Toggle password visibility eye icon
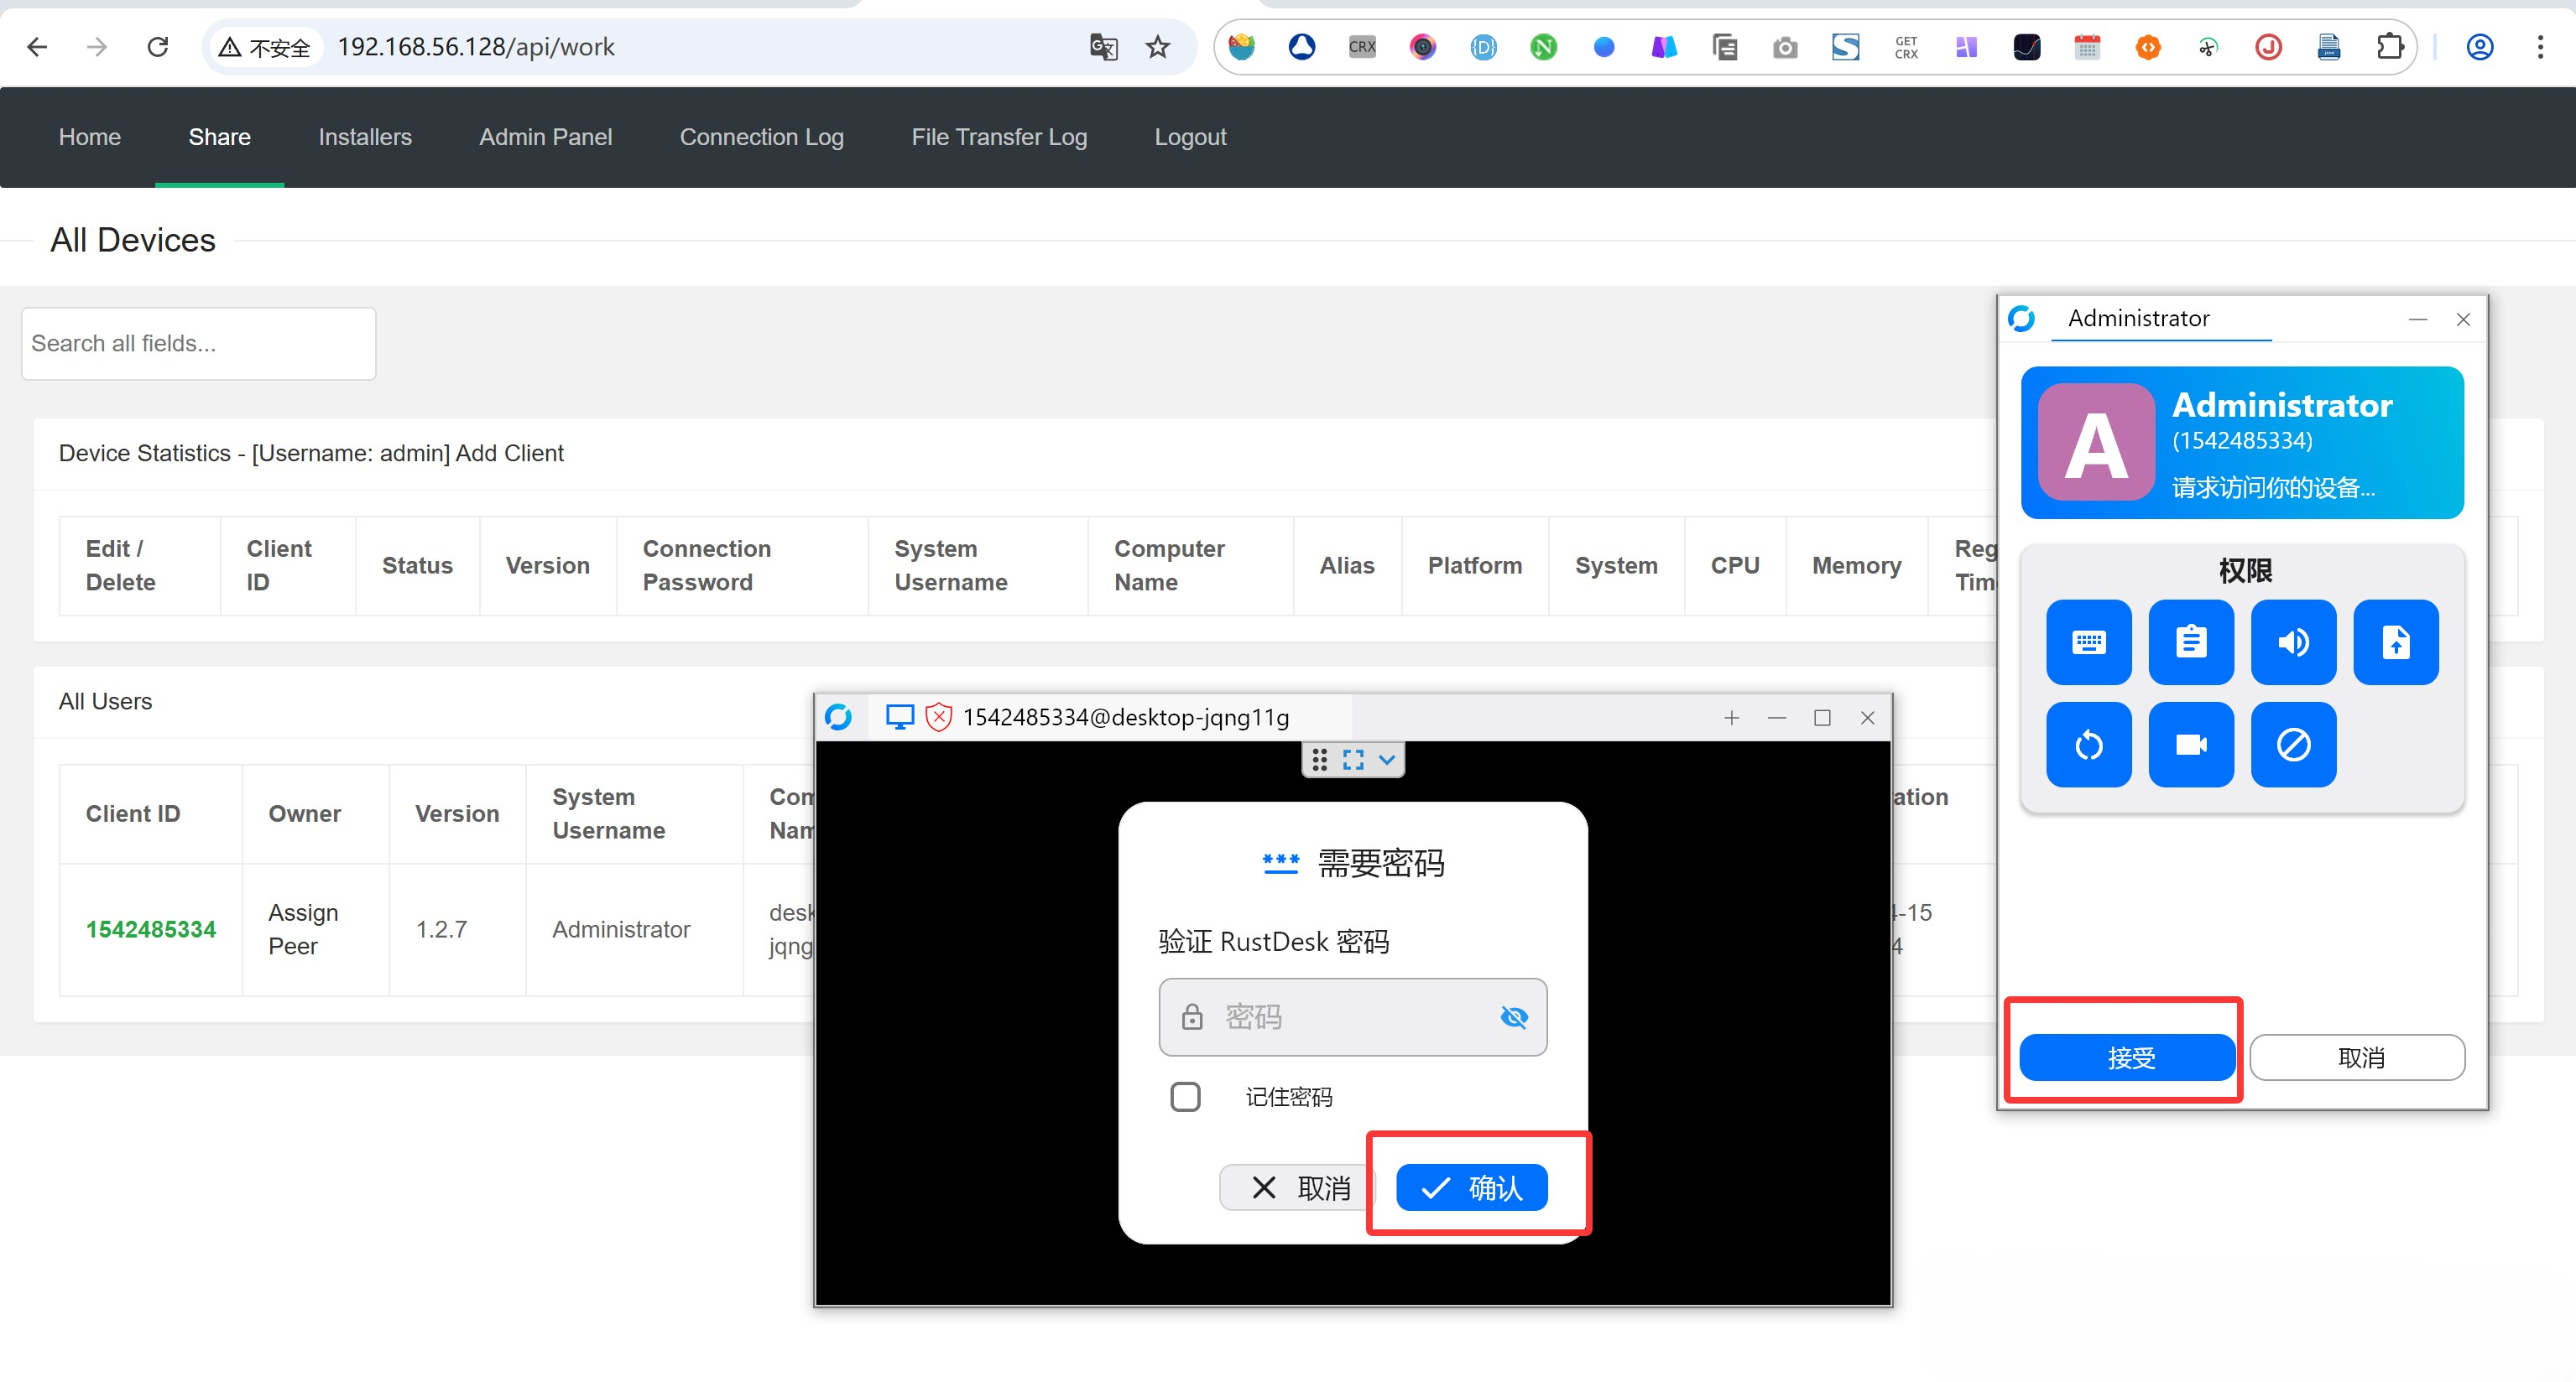Viewport: 2576px width, 1382px height. click(1514, 1017)
